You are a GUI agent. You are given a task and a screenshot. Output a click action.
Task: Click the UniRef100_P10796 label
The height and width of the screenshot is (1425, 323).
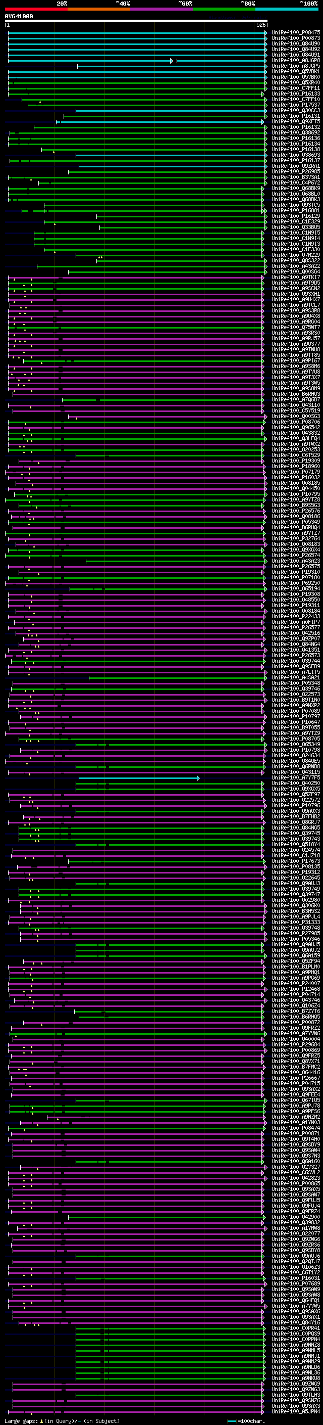click(296, 805)
